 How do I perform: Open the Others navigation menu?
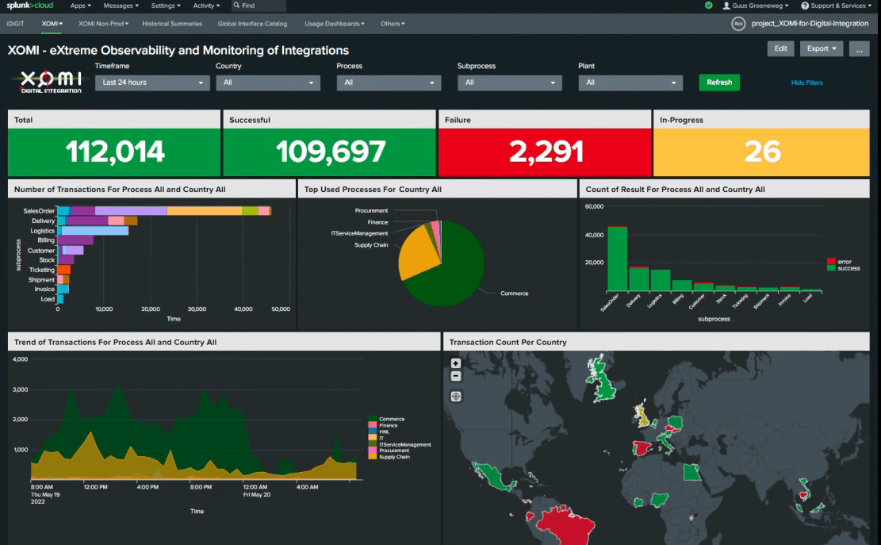393,24
